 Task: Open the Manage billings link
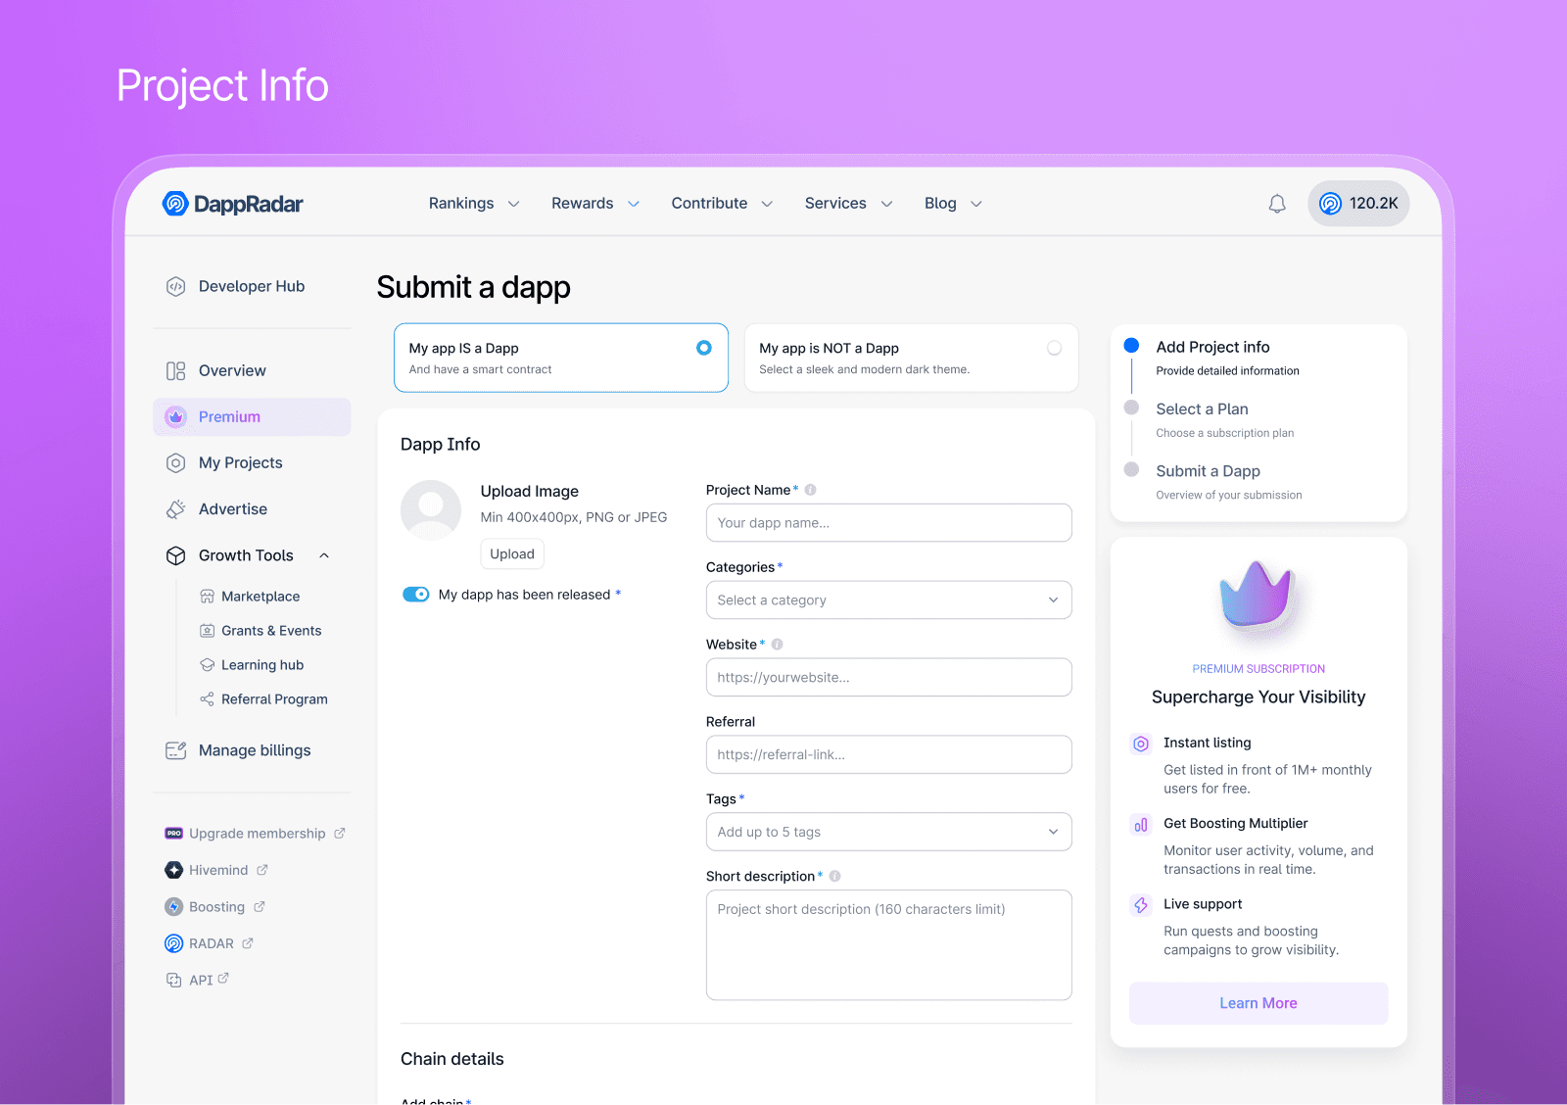[x=238, y=750]
